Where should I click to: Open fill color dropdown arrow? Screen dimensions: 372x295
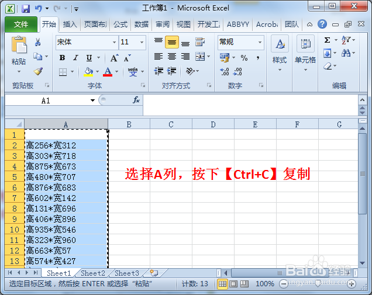coord(97,71)
